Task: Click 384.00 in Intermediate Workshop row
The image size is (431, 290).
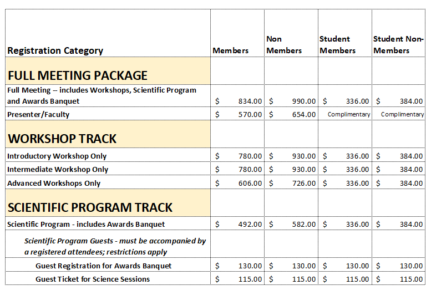Action: [411, 169]
